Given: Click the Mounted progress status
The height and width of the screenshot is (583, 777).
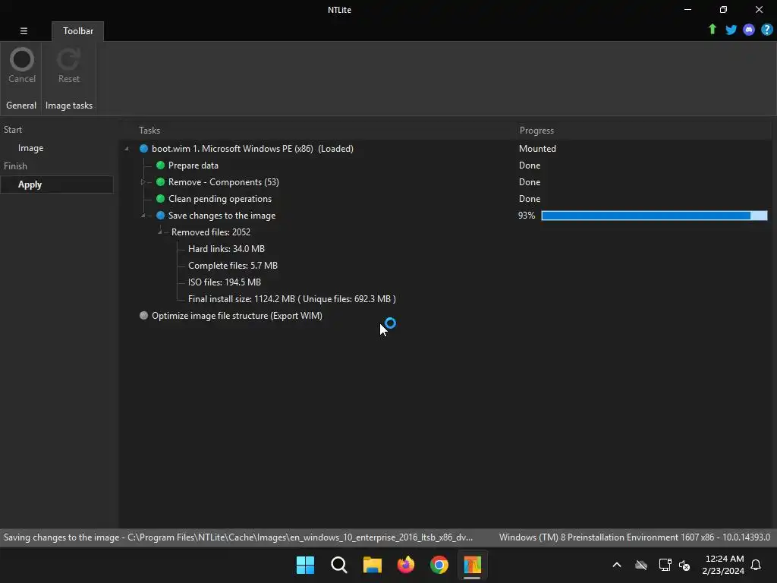Looking at the screenshot, I should click(x=537, y=149).
